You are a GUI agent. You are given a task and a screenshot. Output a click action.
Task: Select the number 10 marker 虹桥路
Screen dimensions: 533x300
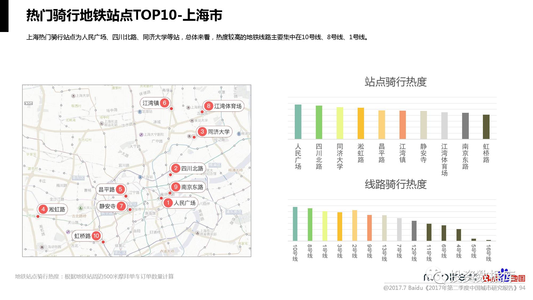click(x=96, y=236)
